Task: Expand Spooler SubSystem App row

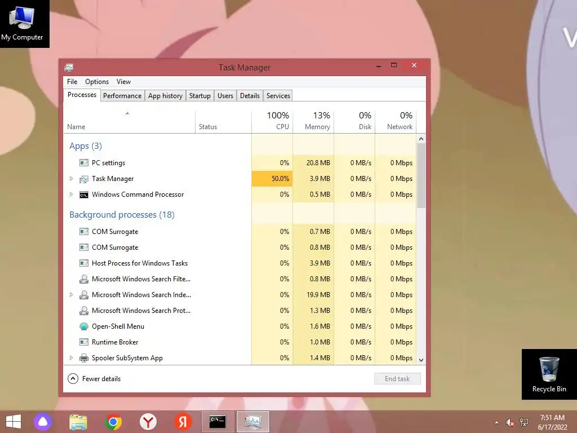Action: click(x=72, y=358)
